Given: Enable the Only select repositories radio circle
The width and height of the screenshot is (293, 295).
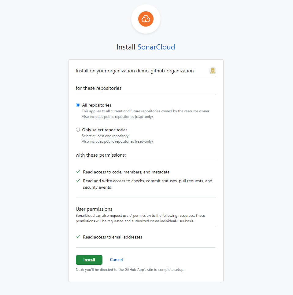Looking at the screenshot, I should 78,130.
